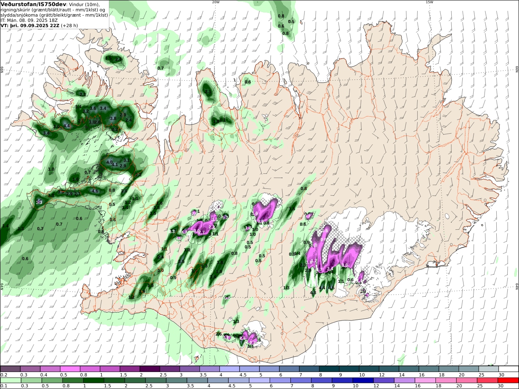Pick upper legend lavender swatch between 4 and 4.5

tap(229, 369)
